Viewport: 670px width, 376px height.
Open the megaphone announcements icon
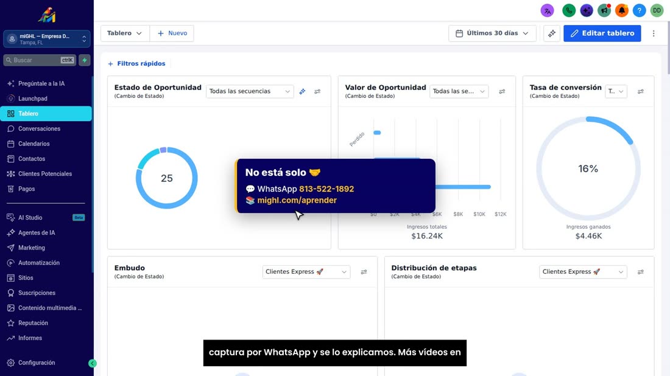604,10
